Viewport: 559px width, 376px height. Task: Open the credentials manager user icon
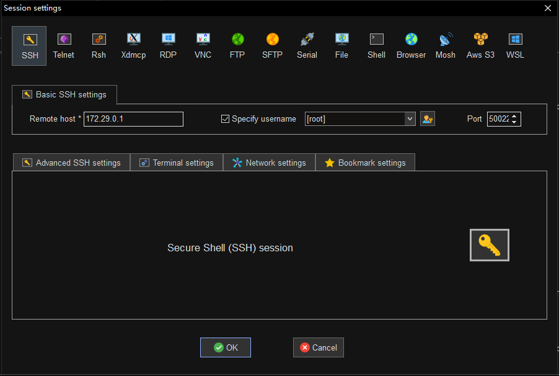pyautogui.click(x=428, y=119)
